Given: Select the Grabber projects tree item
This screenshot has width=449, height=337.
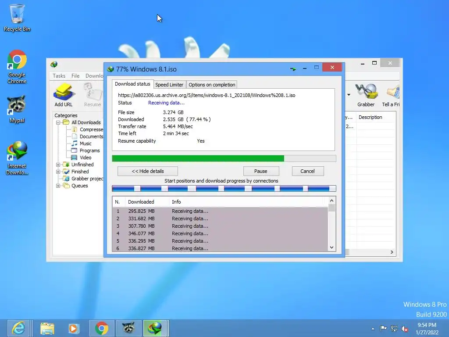Looking at the screenshot, I should [x=84, y=179].
